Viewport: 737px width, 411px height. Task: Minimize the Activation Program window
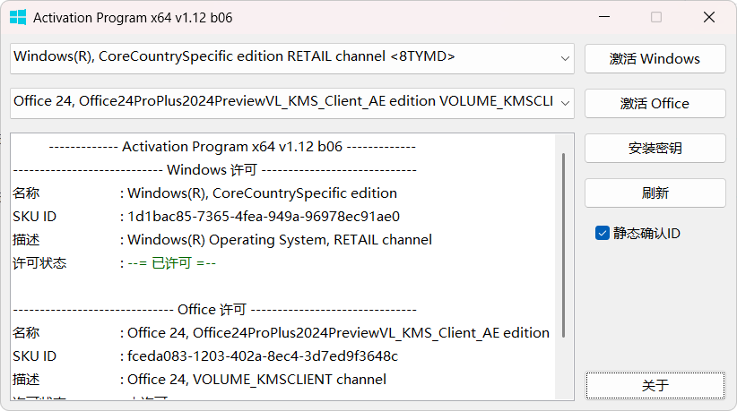click(x=604, y=17)
